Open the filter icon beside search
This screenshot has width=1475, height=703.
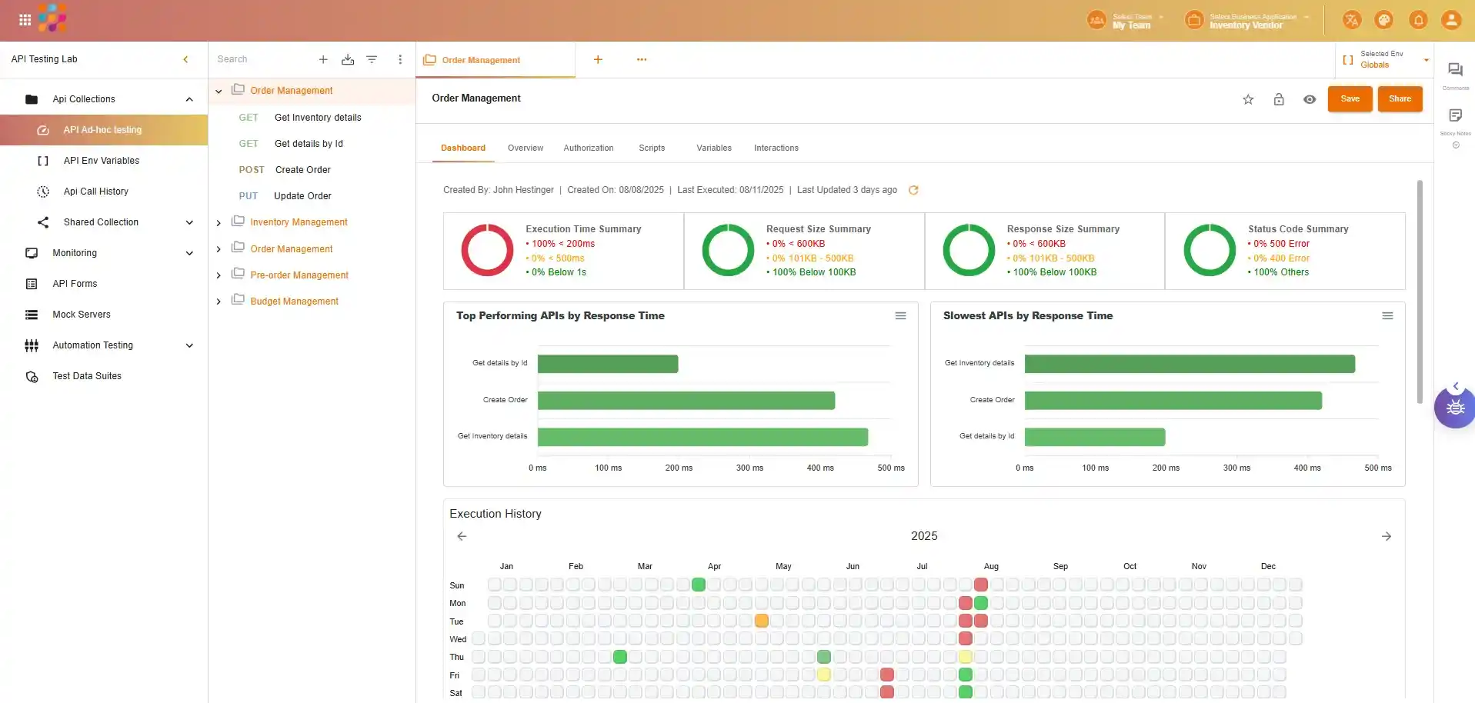click(x=372, y=59)
